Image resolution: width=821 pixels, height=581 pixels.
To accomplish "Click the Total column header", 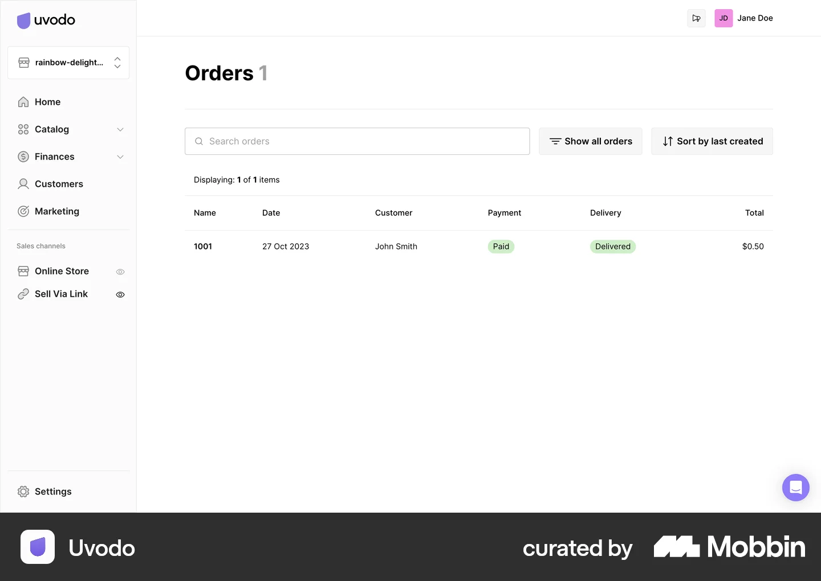I will pyautogui.click(x=754, y=213).
